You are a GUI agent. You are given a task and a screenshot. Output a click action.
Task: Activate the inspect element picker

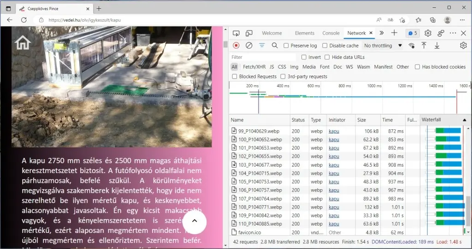[236, 33]
